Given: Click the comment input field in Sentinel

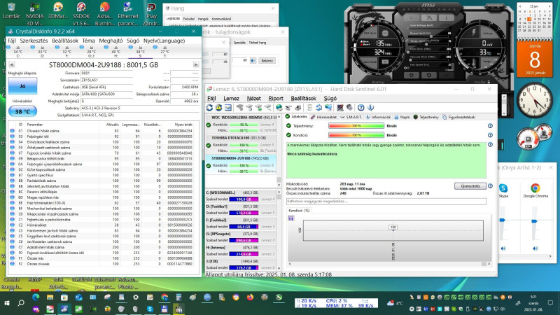Looking at the screenshot, I should (386, 201).
